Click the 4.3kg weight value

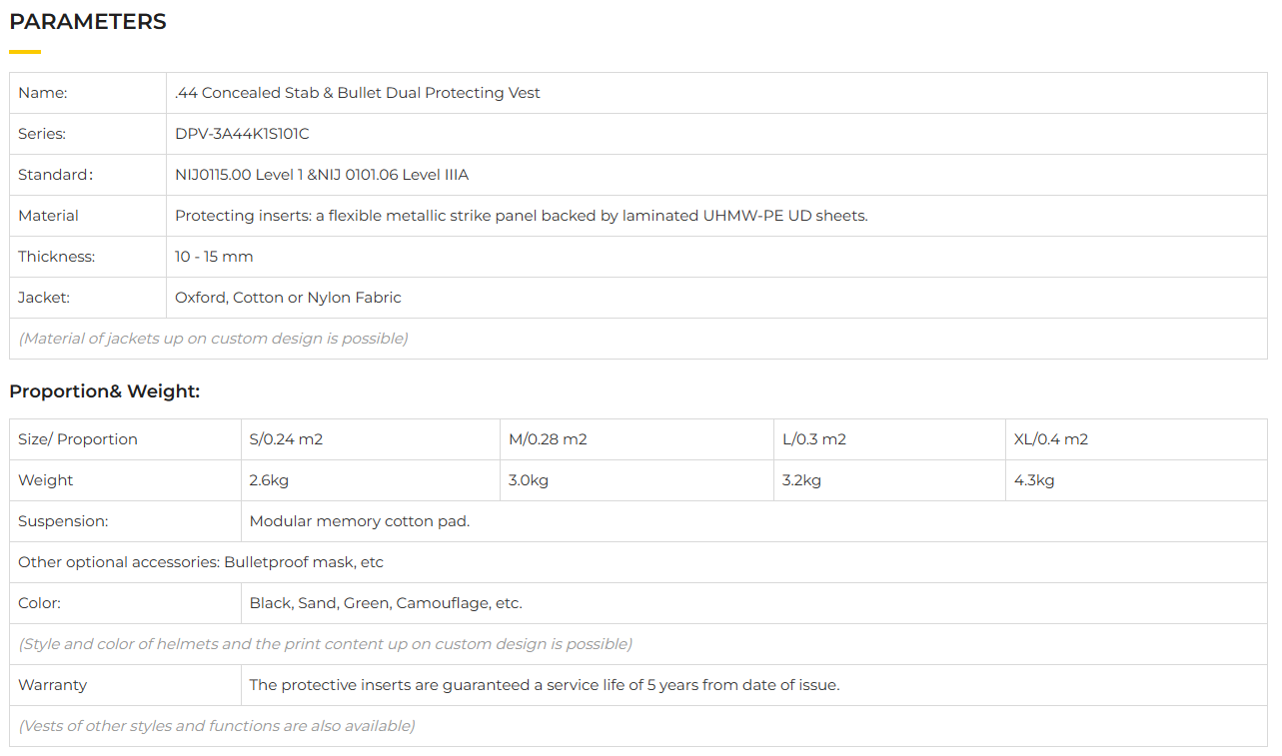1034,480
